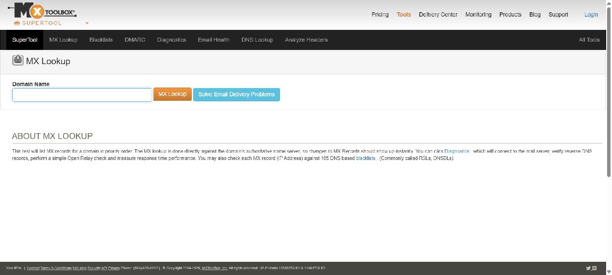This screenshot has width=612, height=275.
Task: Click scrollbar up arrow
Action: (609, 3)
